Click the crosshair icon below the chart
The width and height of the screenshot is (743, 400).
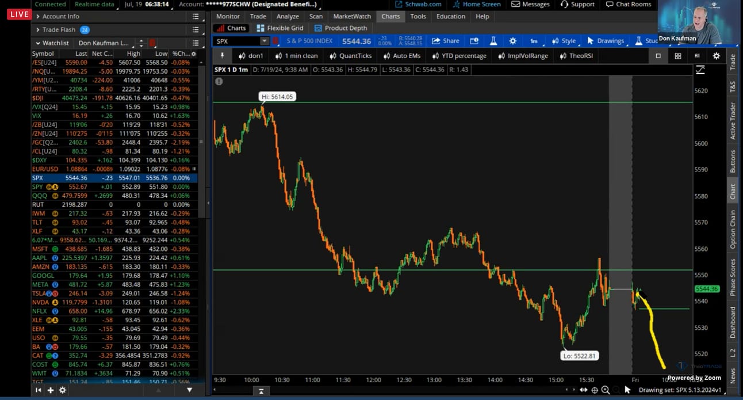594,390
